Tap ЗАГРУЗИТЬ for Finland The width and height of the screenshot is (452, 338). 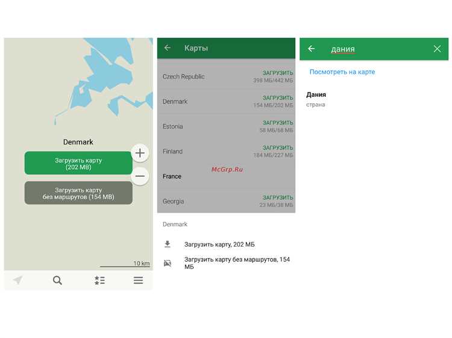[278, 148]
